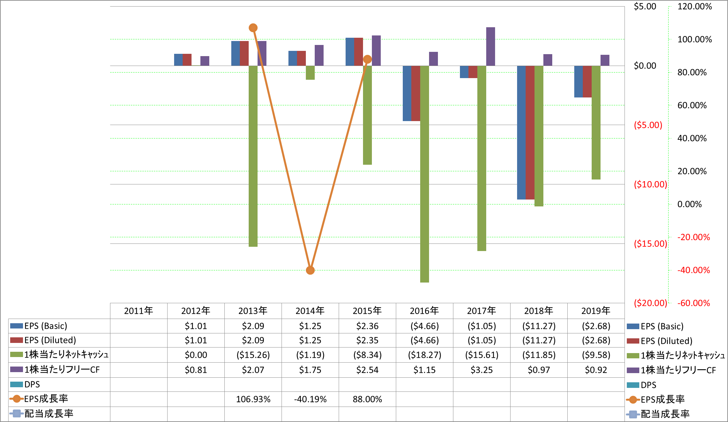Select the 2015 green net cash bar
The height and width of the screenshot is (422, 728).
(x=367, y=115)
